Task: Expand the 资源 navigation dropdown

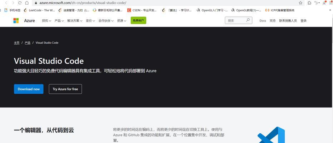Action: point(122,21)
